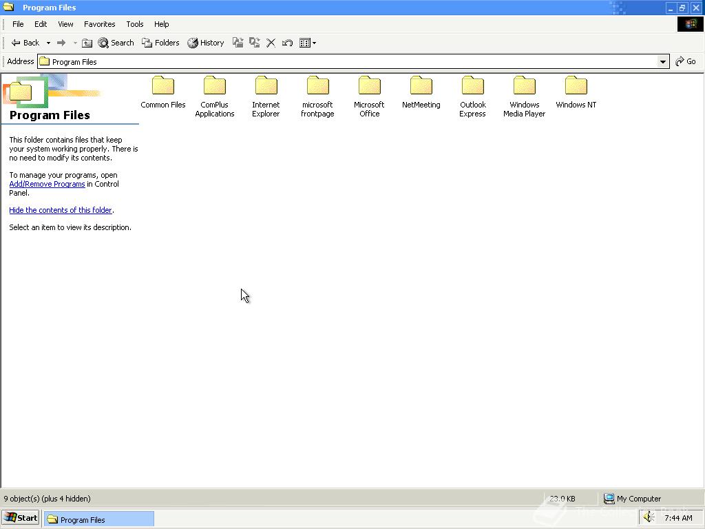
Task: Click the Move To toolbar icon
Action: (238, 43)
